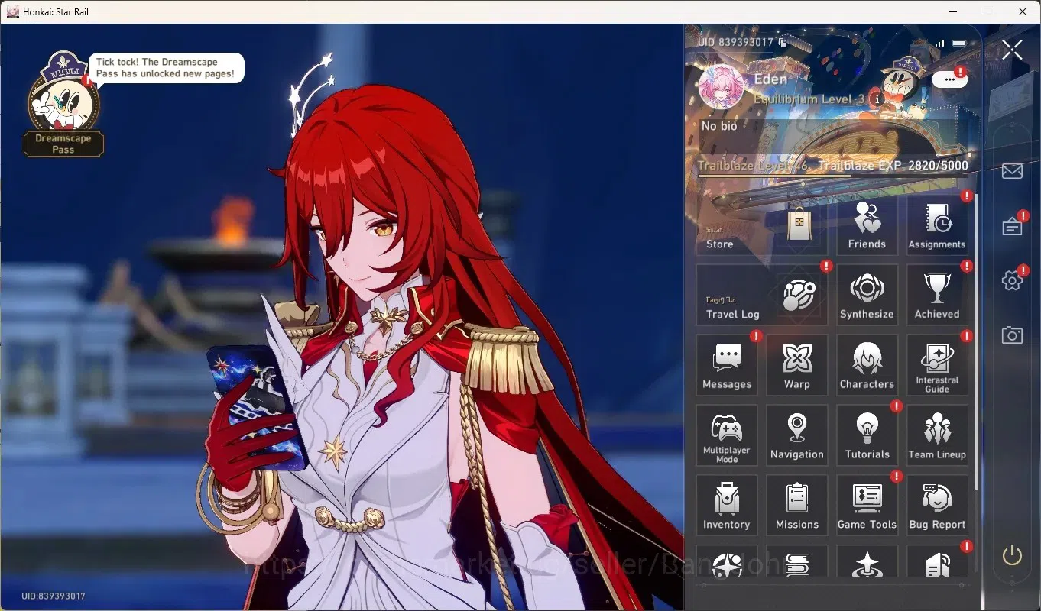Open the mail envelope in the sidebar
The height and width of the screenshot is (611, 1041).
[1012, 171]
